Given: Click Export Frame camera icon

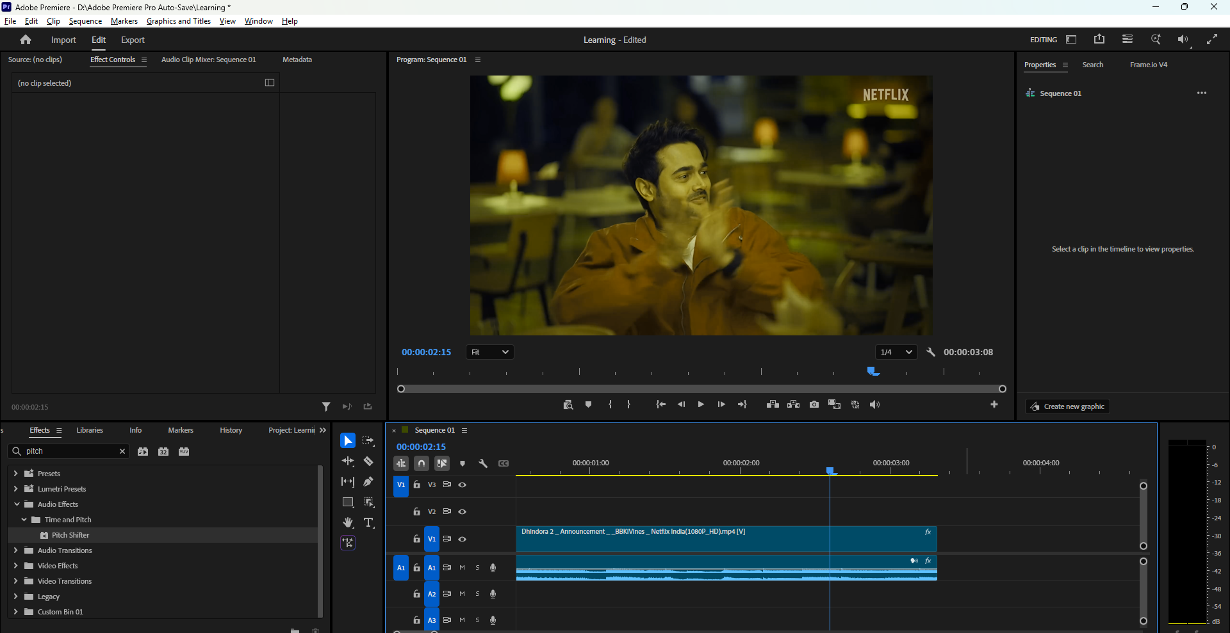Looking at the screenshot, I should pos(814,405).
